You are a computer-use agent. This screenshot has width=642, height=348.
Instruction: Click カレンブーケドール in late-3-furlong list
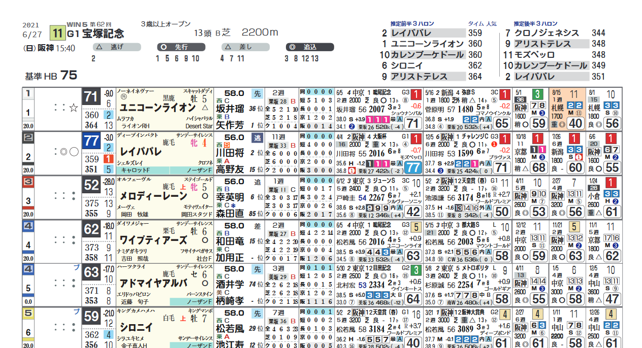(551, 65)
